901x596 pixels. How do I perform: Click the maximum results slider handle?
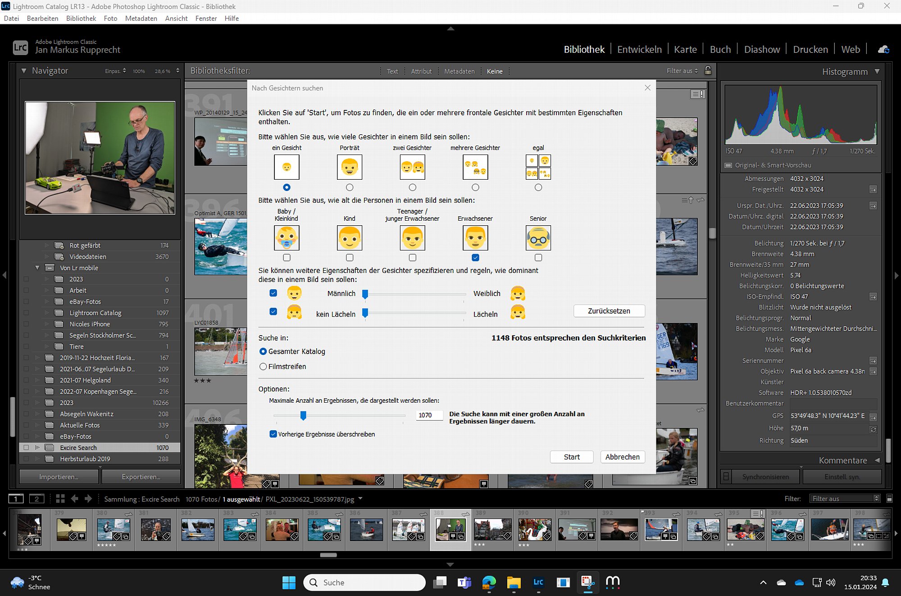(303, 415)
